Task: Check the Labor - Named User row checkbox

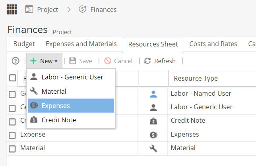Action: click(12, 95)
